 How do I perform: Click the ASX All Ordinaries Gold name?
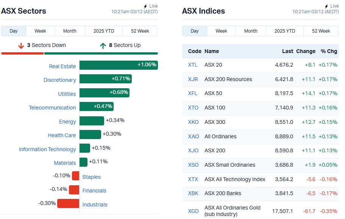[x=233, y=211]
